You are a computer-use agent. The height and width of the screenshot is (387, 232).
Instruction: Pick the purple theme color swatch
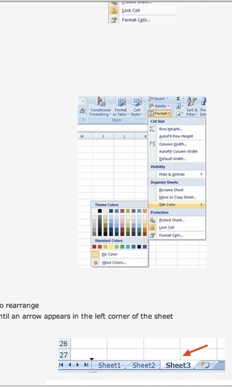133,211
